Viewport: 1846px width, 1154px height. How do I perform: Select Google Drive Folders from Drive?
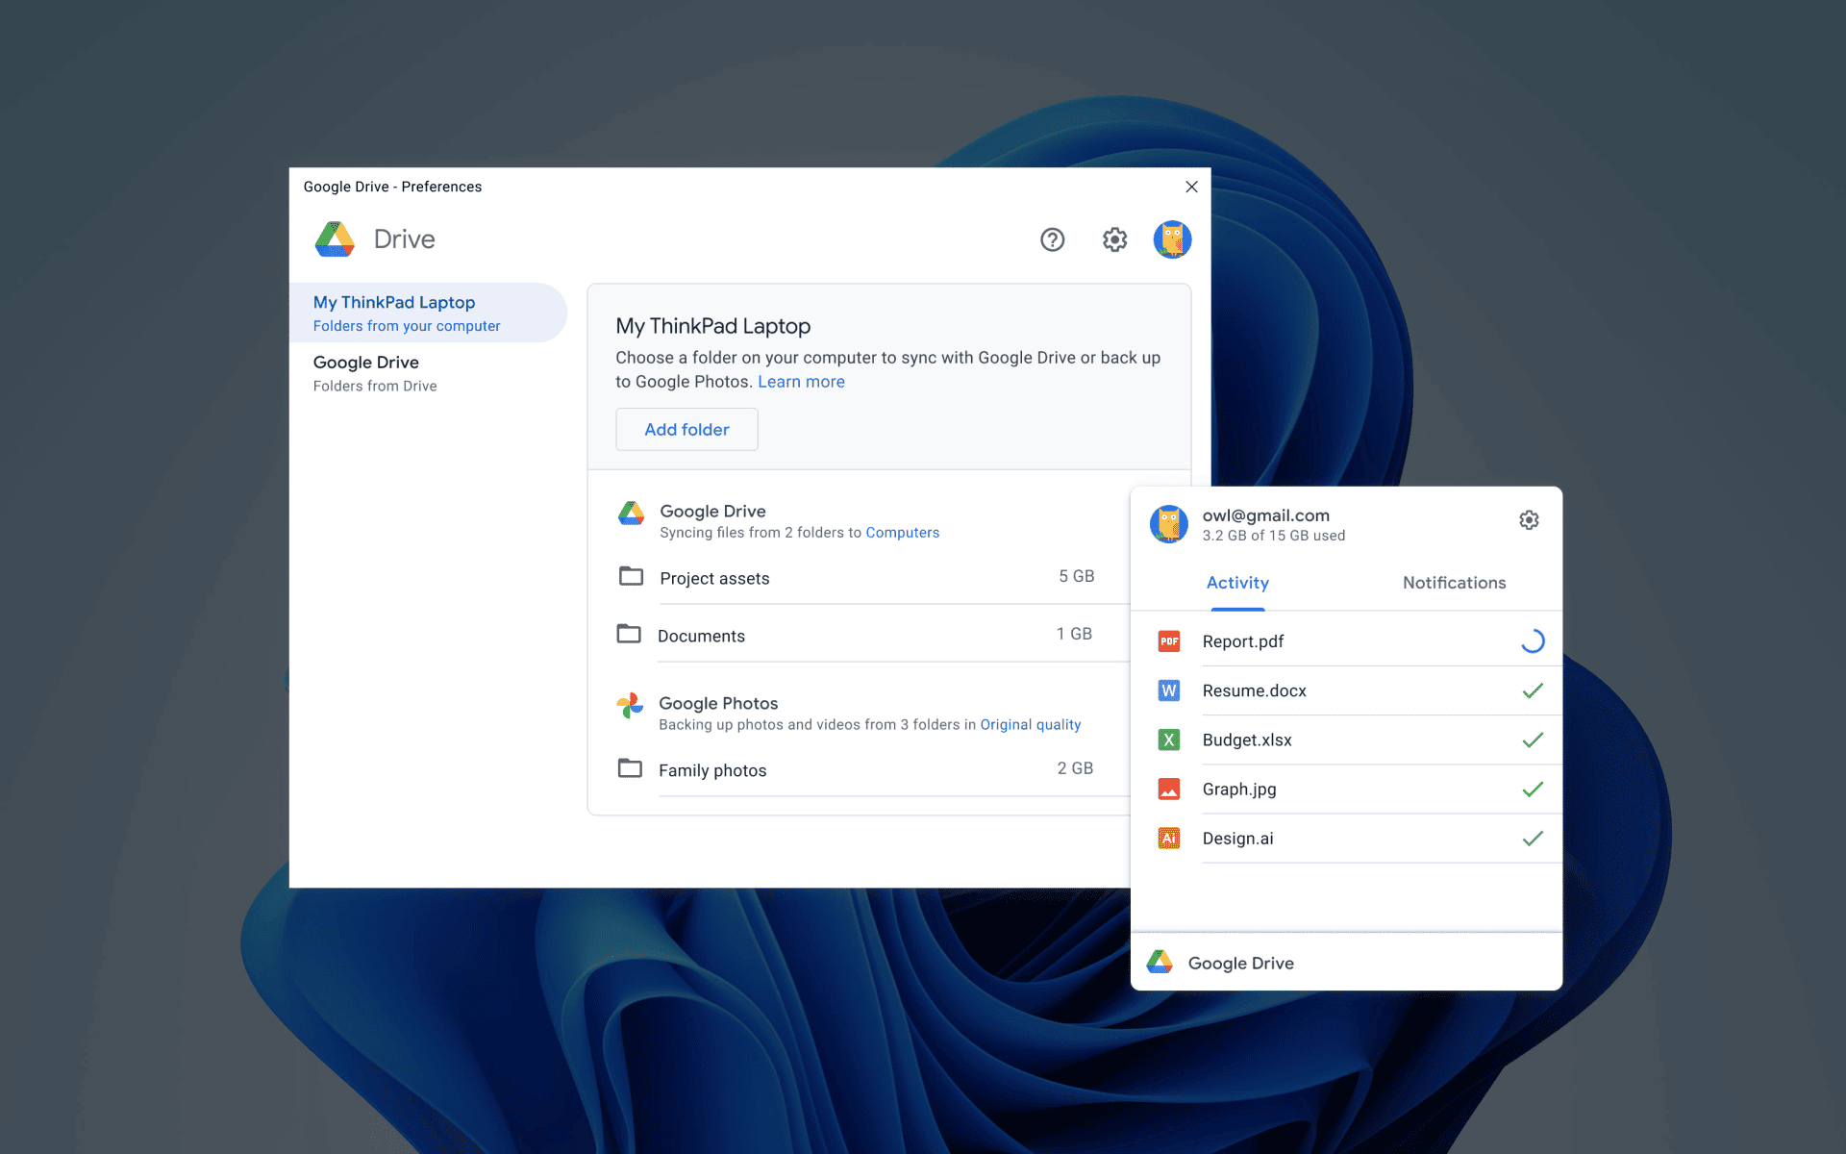(428, 373)
